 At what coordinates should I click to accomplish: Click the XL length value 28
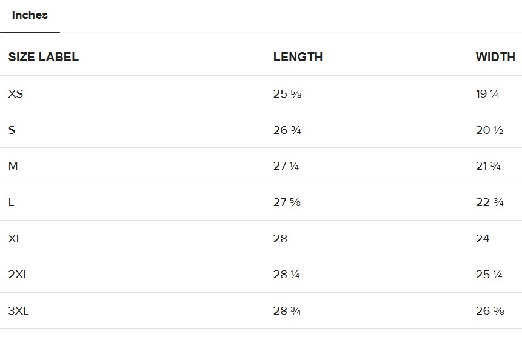pos(280,239)
